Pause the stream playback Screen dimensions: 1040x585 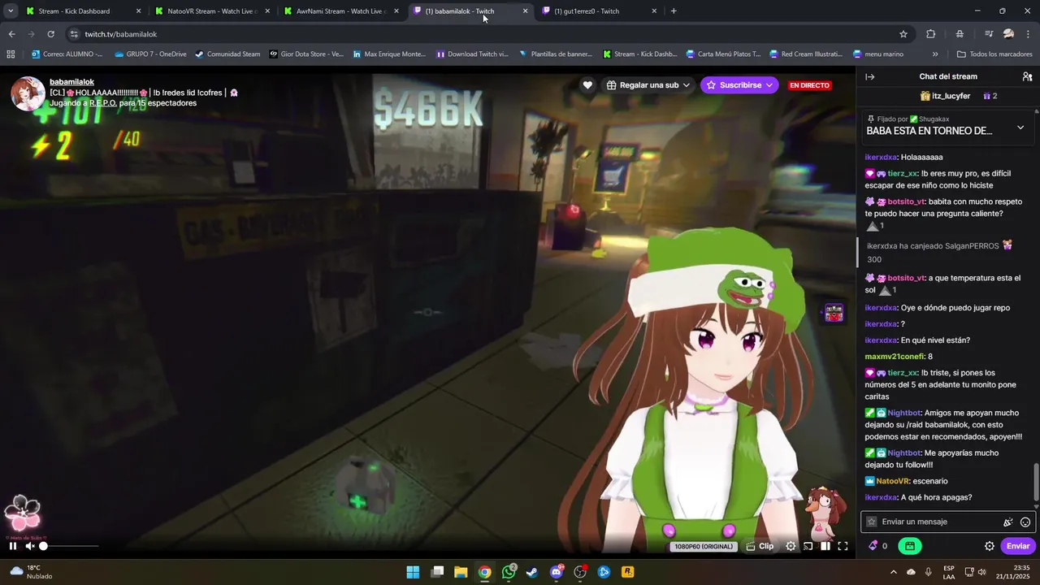click(x=12, y=546)
